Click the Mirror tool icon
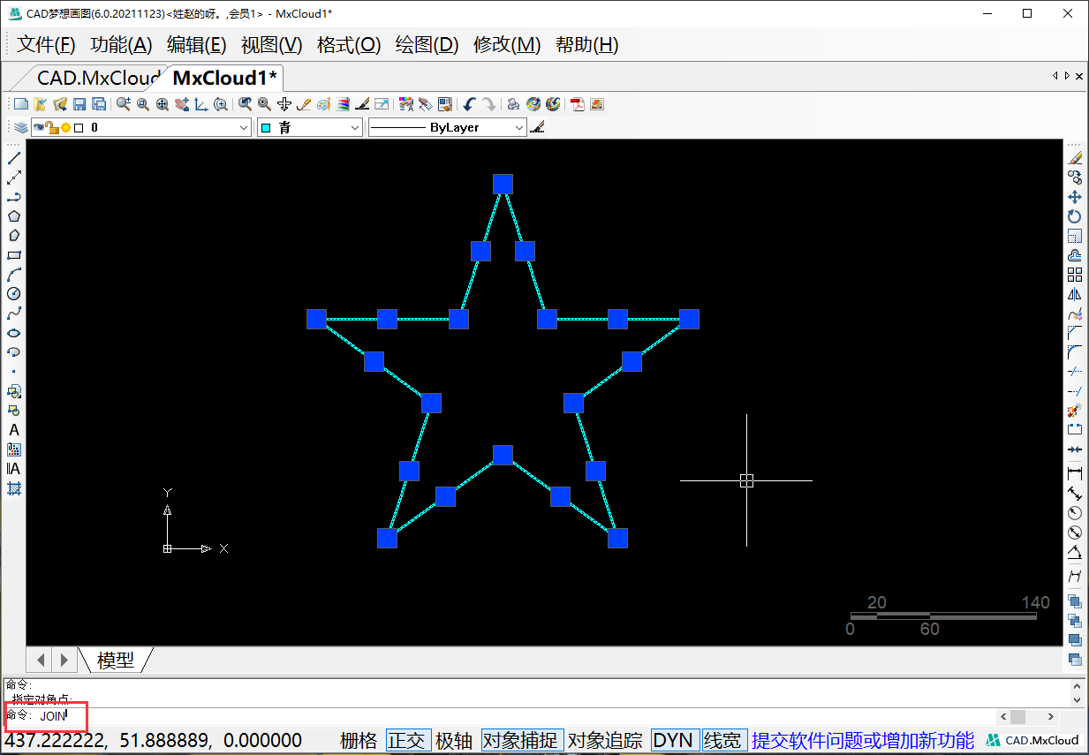The height and width of the screenshot is (755, 1089). pos(1075,294)
